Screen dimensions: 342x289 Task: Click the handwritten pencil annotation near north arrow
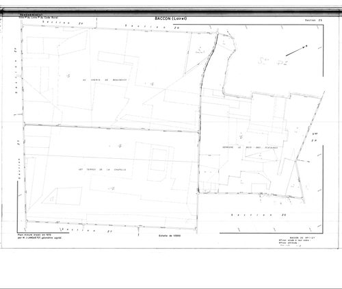click(273, 61)
